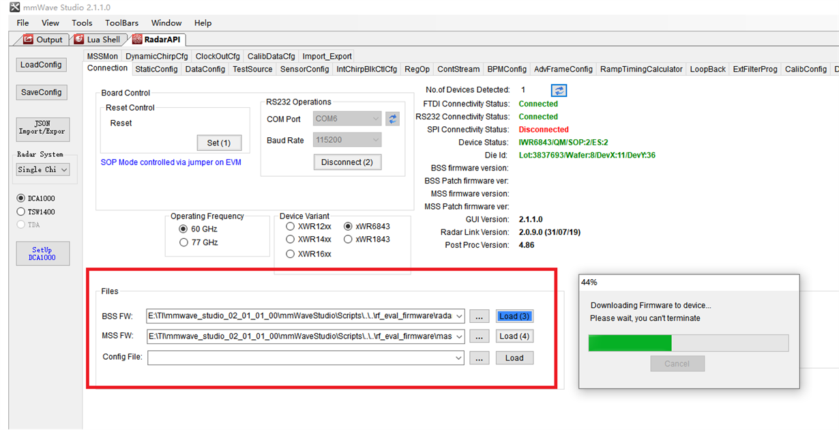Click the JSON Import/Export button

[42, 128]
